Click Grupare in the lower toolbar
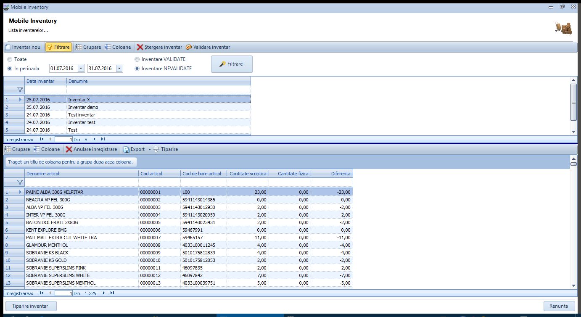Screen dimensions: 581x317 click(17, 149)
